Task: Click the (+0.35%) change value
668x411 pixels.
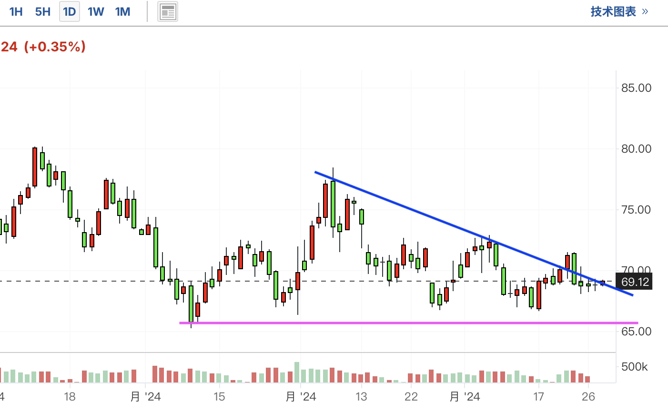Action: [55, 47]
